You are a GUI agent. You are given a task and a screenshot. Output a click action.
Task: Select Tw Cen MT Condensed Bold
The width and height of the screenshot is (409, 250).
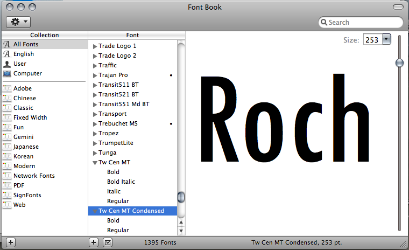coord(113,220)
